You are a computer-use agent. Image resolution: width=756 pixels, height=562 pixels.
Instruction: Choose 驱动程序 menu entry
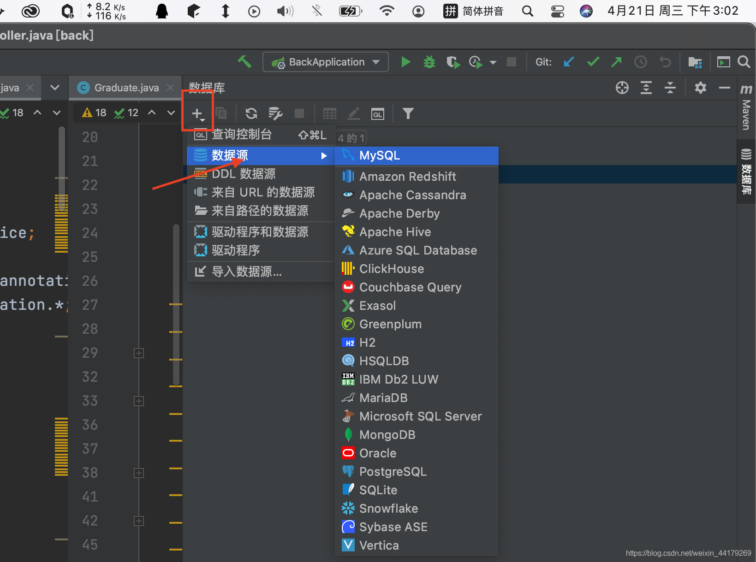pos(261,250)
